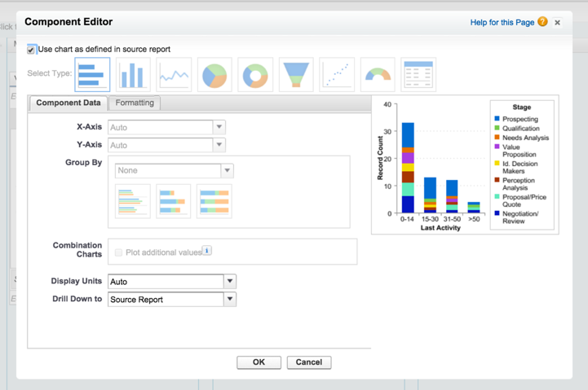Click the OK button
Screen dimensions: 588x390
(259, 362)
